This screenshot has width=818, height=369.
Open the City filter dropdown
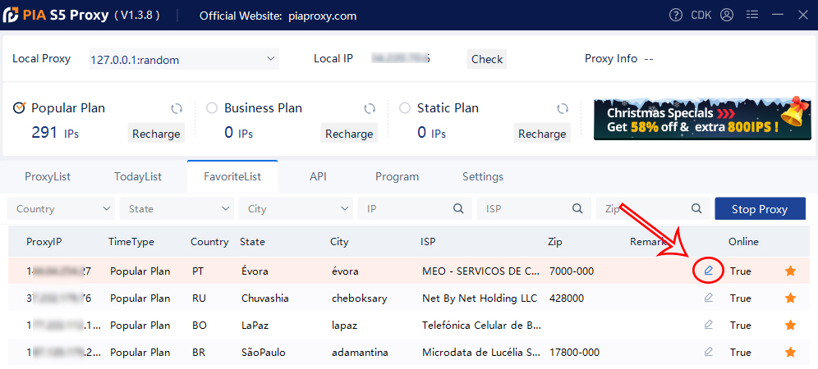point(296,208)
